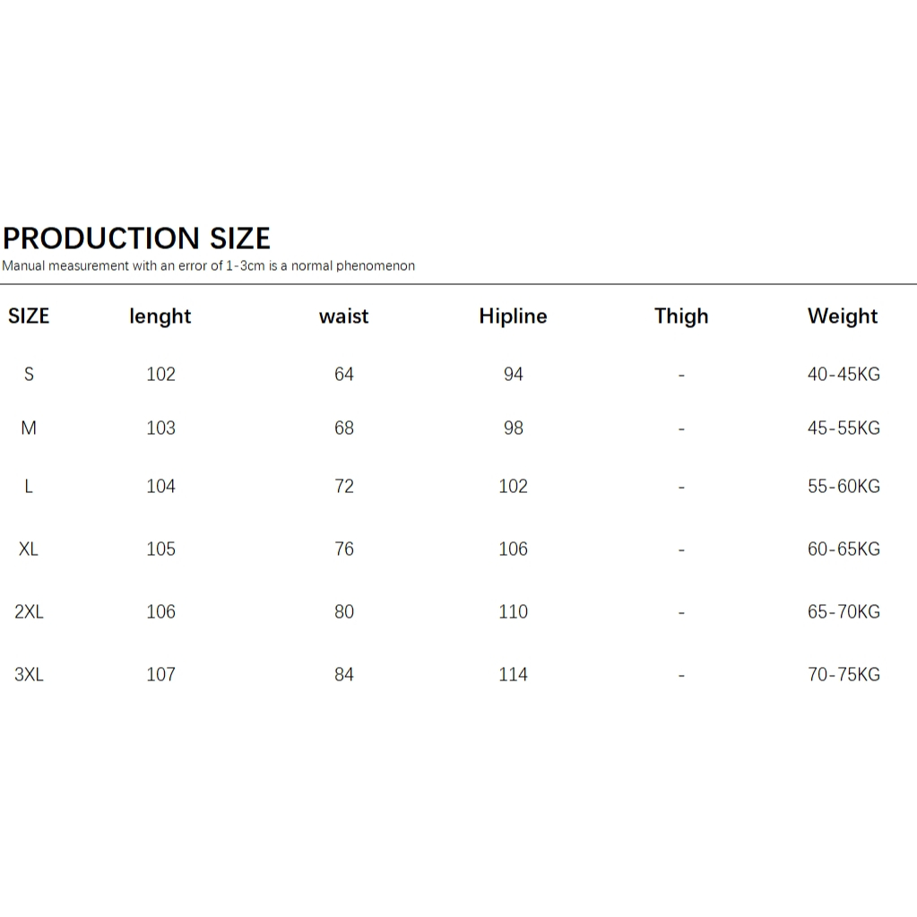Select the 55-60KG weight cell
Screen dimensions: 917x917
pyautogui.click(x=843, y=487)
